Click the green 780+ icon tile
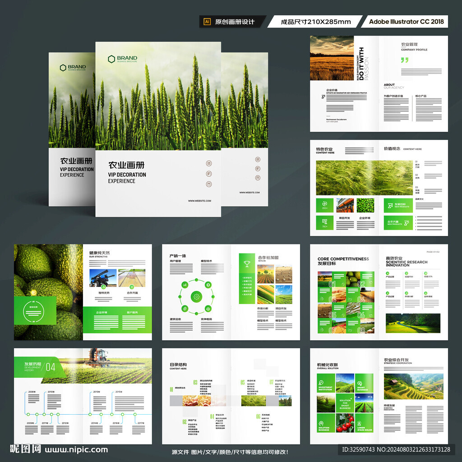Screen dimensions: 462x462 tap(325, 223)
